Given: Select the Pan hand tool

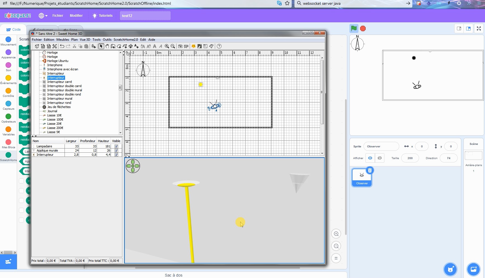Looking at the screenshot, I should pos(107,46).
